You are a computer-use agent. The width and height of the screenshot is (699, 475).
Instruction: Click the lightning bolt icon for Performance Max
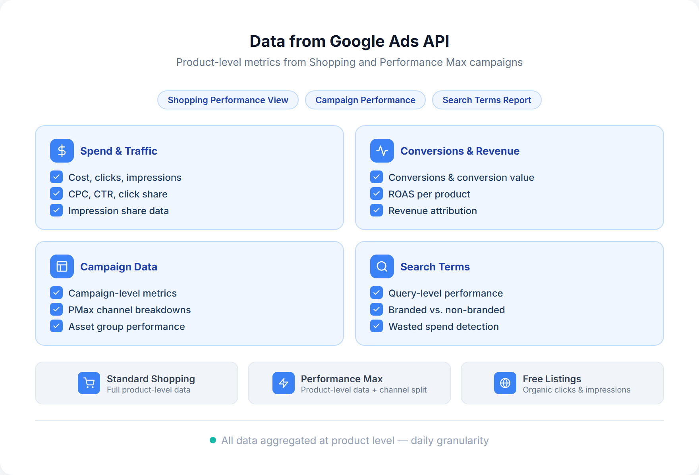point(284,383)
